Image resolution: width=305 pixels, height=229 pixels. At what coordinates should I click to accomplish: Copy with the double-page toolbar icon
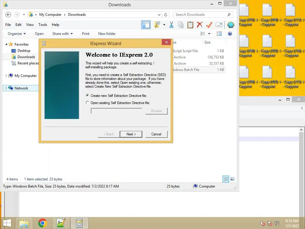click(181, 25)
